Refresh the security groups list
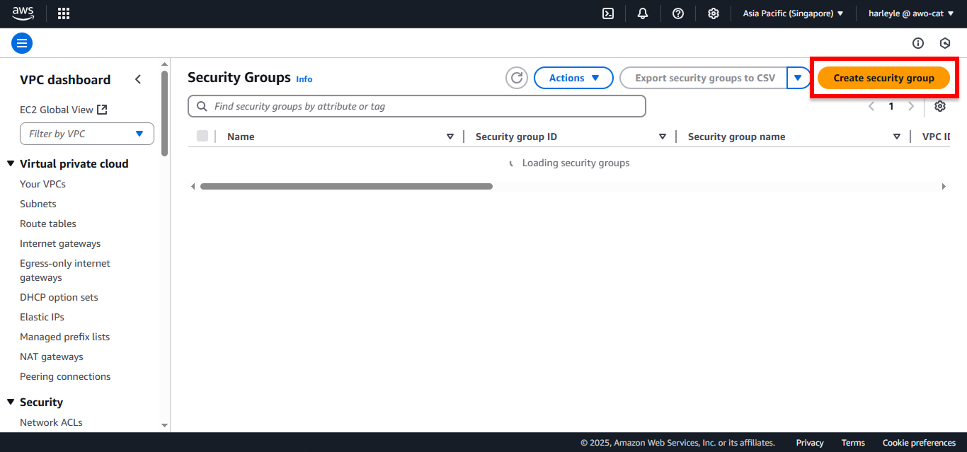 click(x=517, y=78)
